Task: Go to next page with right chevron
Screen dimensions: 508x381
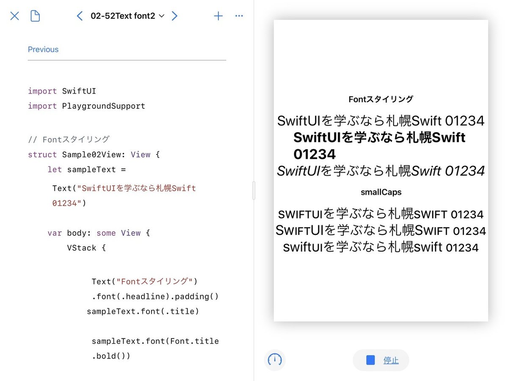Action: coord(174,16)
